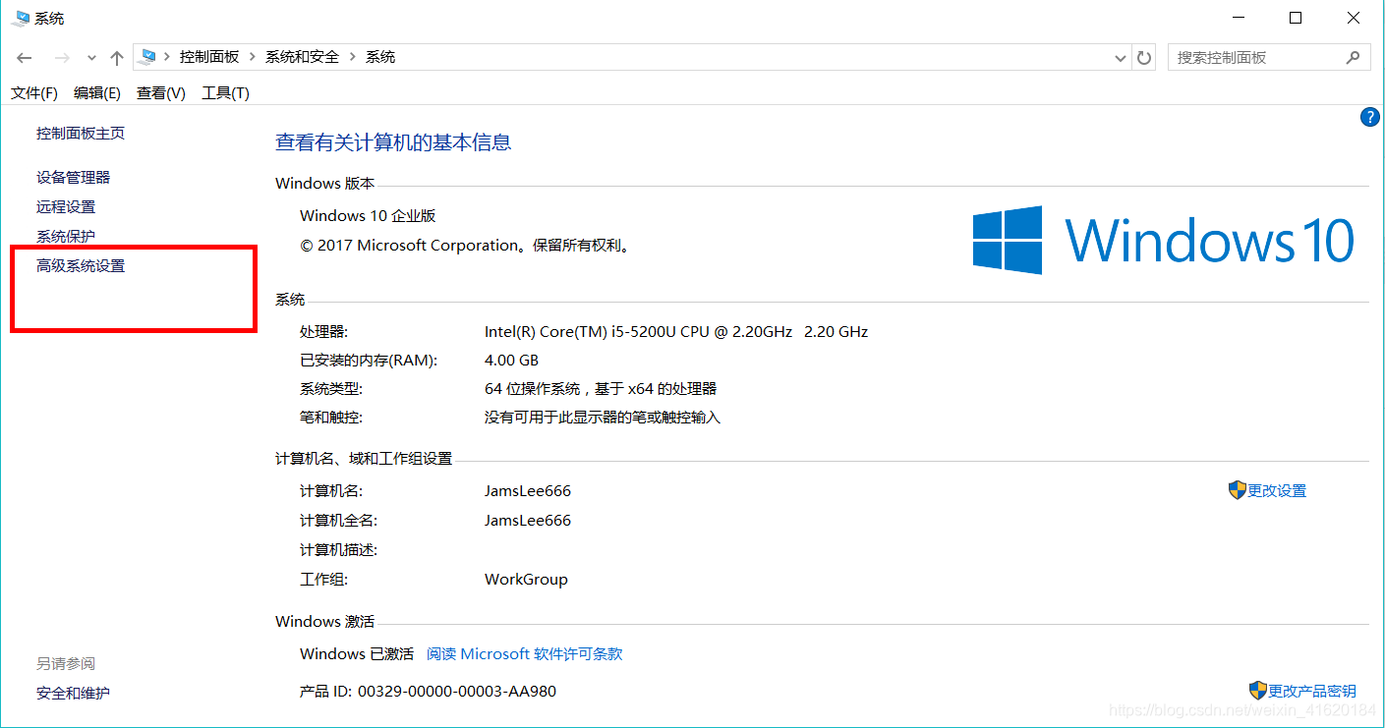Go to 控制面板主页
The height and width of the screenshot is (728, 1385).
coord(81,134)
